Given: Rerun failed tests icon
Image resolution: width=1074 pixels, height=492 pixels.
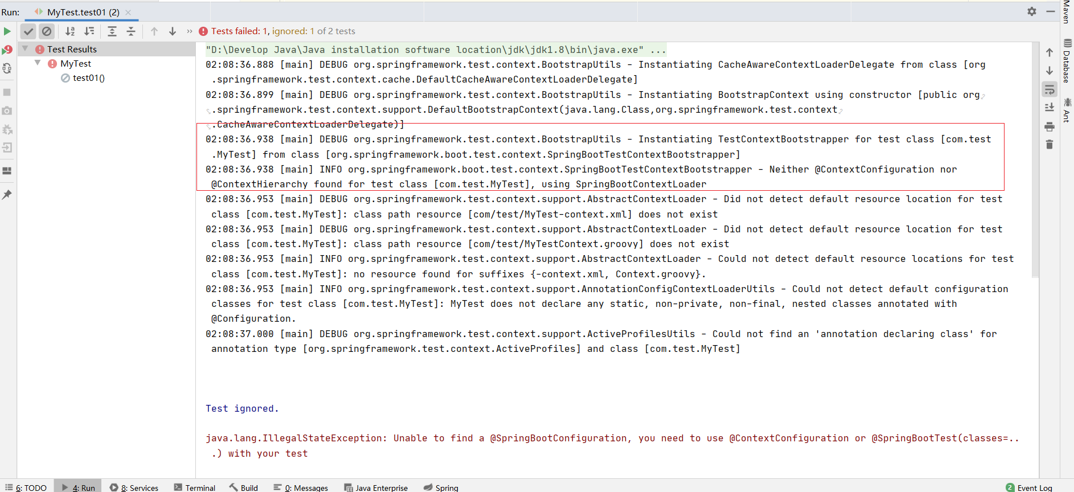Looking at the screenshot, I should [7, 50].
